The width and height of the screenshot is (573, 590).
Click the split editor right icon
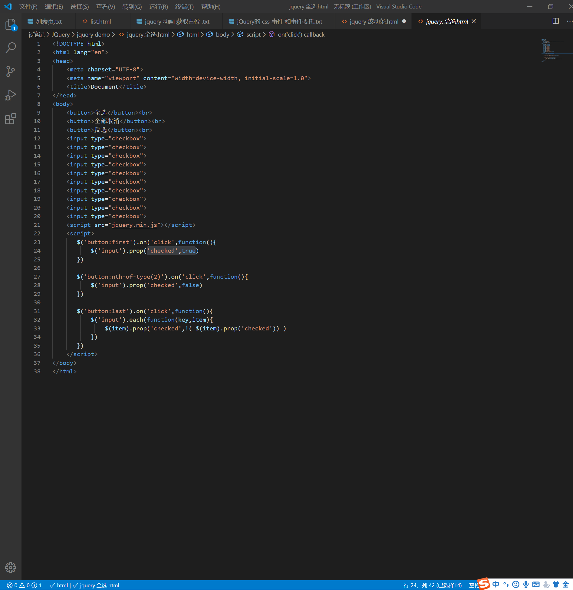[x=556, y=21]
